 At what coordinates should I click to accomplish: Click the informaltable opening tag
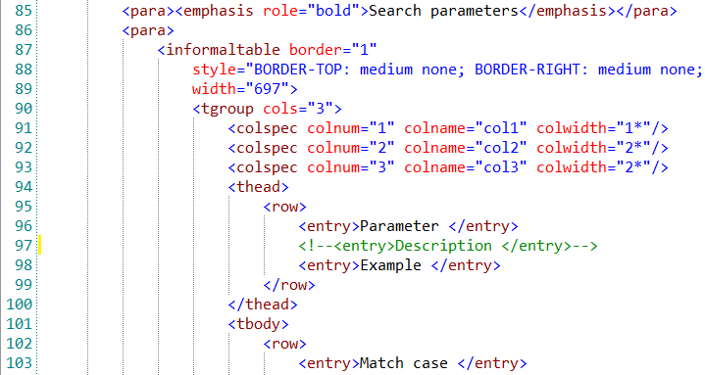point(219,49)
